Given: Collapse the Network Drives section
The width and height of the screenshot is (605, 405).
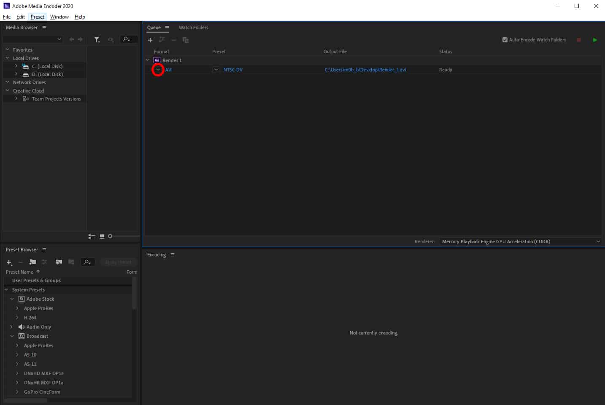Looking at the screenshot, I should click(7, 82).
